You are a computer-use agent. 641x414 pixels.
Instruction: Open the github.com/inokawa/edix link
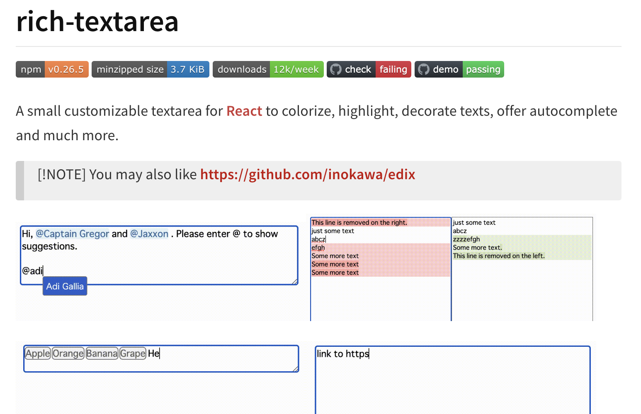pyautogui.click(x=308, y=175)
